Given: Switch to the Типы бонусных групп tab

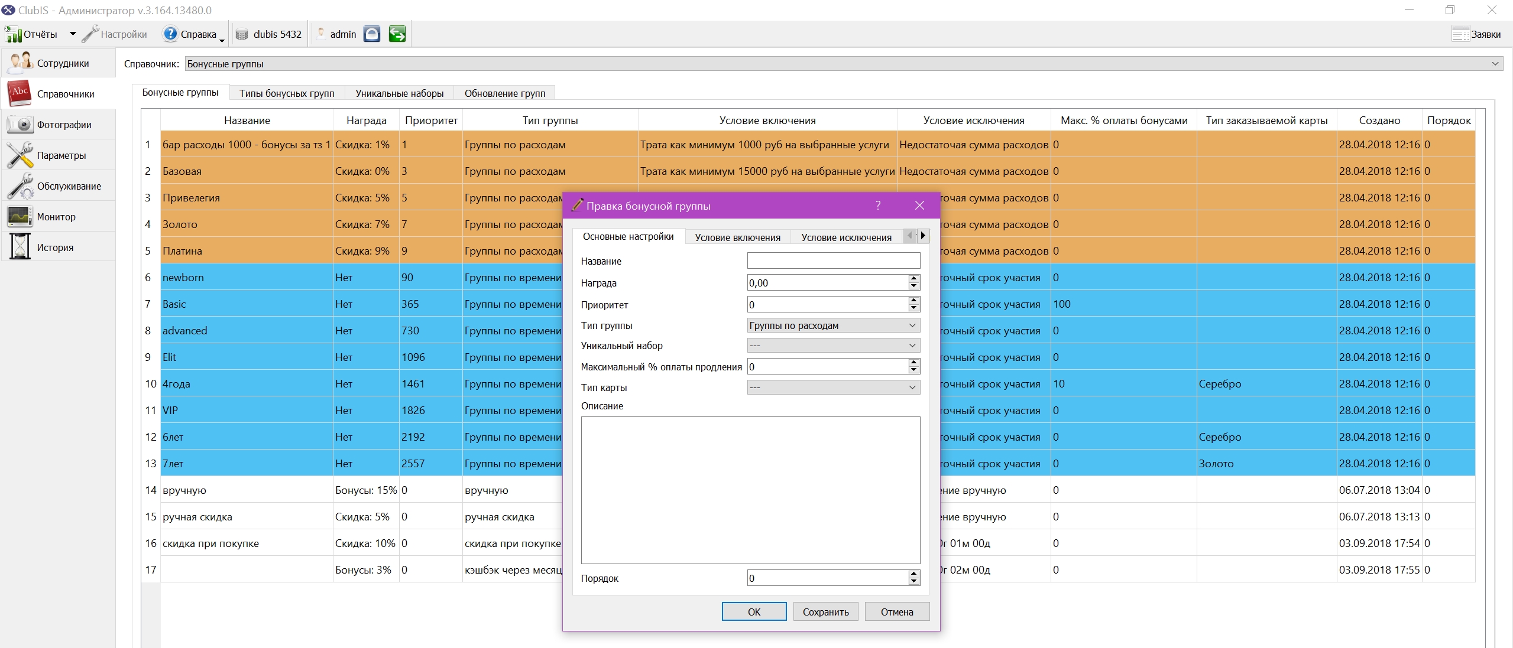Looking at the screenshot, I should [x=287, y=93].
